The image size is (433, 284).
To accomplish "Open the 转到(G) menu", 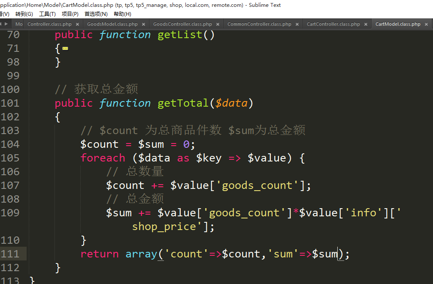I will [24, 14].
